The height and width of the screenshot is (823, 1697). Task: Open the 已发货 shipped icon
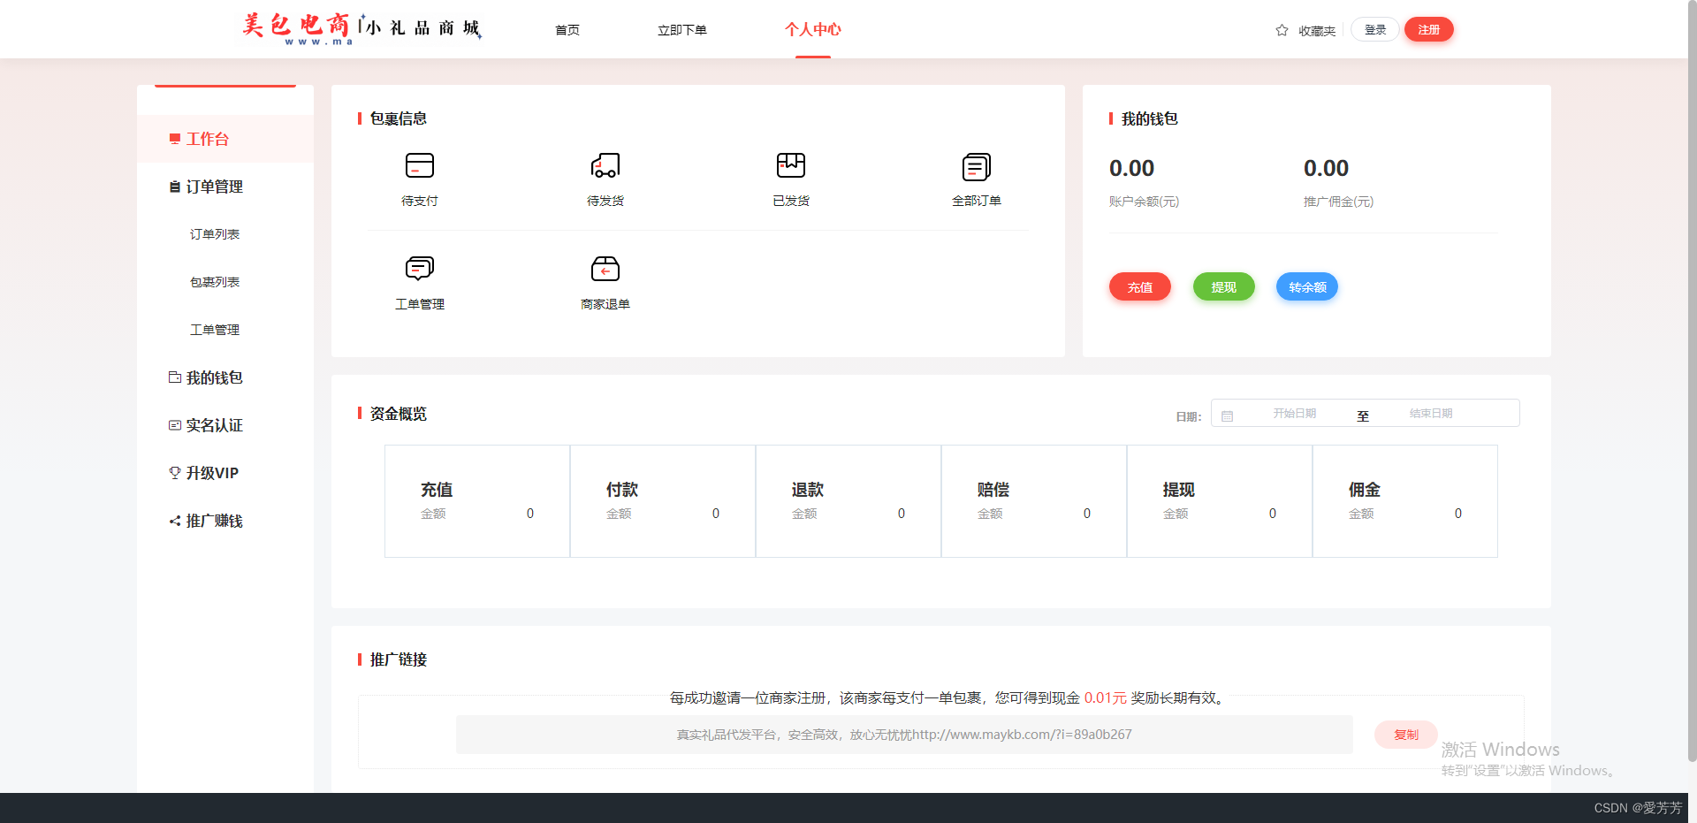[x=791, y=165]
